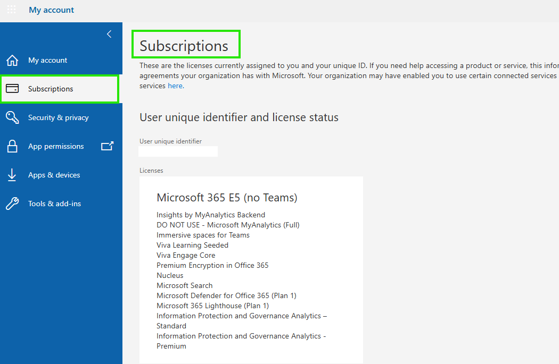Click 'Immersive spaces for Teams' entry
Screen dimensions: 559x364
point(203,235)
